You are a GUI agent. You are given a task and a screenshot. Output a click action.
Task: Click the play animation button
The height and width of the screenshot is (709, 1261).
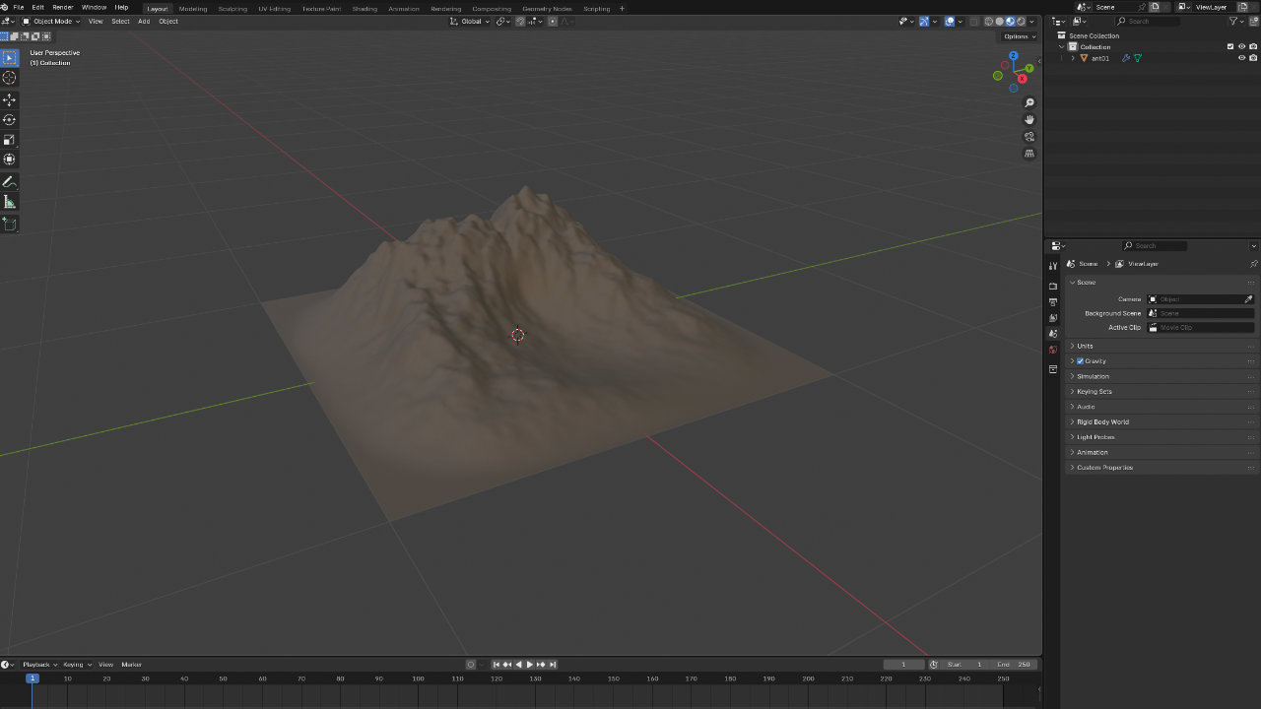click(x=530, y=665)
